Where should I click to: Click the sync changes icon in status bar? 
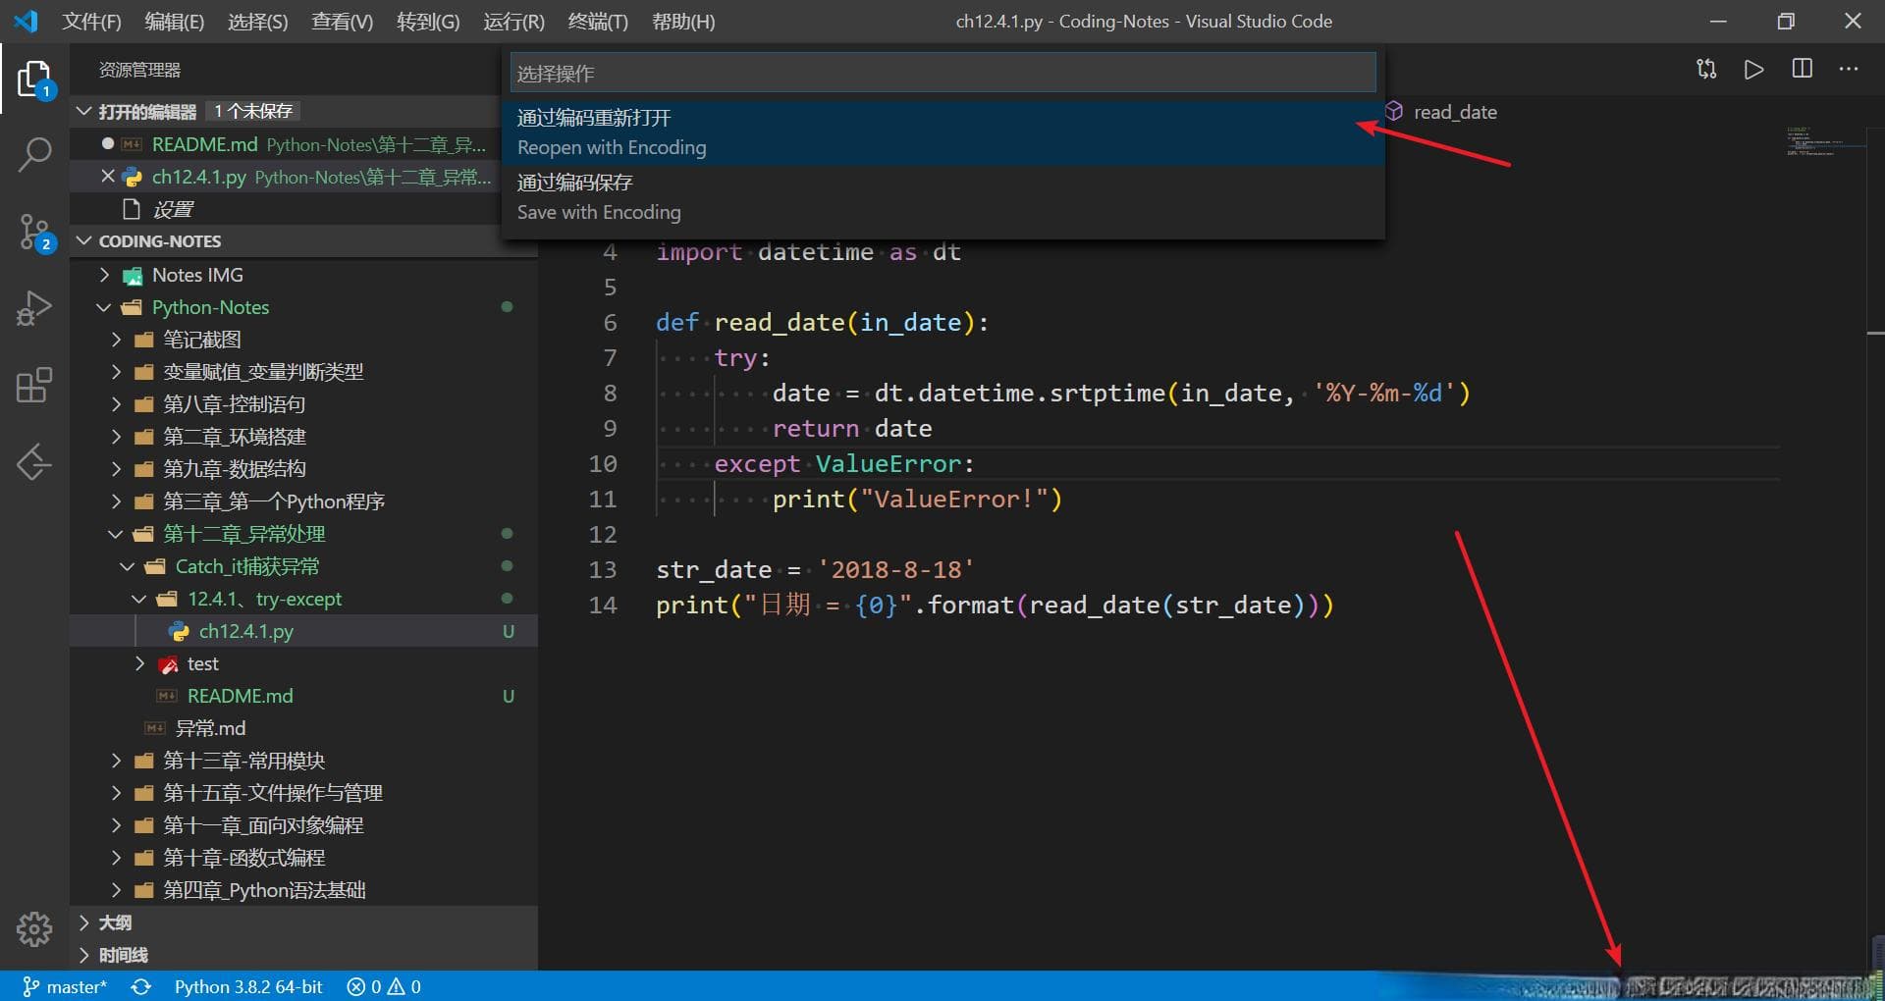point(141,986)
